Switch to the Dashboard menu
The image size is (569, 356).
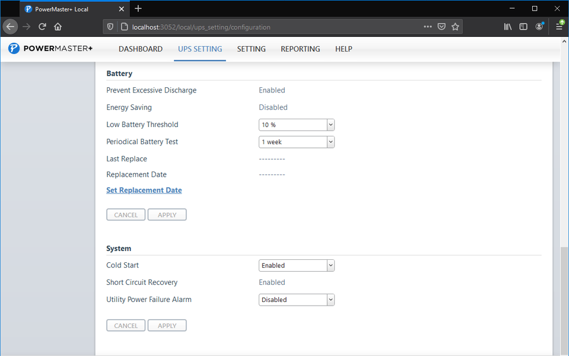tap(141, 49)
